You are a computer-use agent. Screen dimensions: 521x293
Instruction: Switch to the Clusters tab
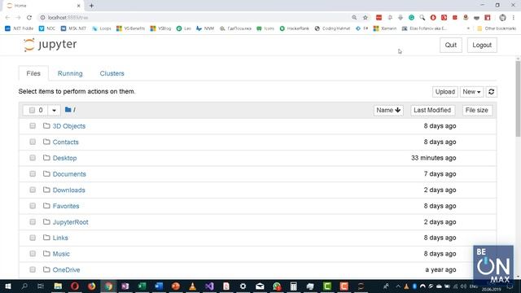point(112,73)
